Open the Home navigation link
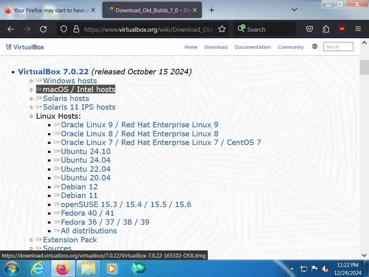The image size is (369, 277). coord(191,47)
